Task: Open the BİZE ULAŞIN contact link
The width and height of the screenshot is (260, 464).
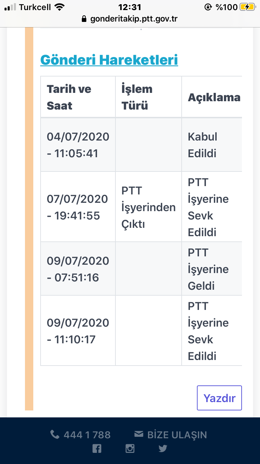Action: [x=177, y=435]
